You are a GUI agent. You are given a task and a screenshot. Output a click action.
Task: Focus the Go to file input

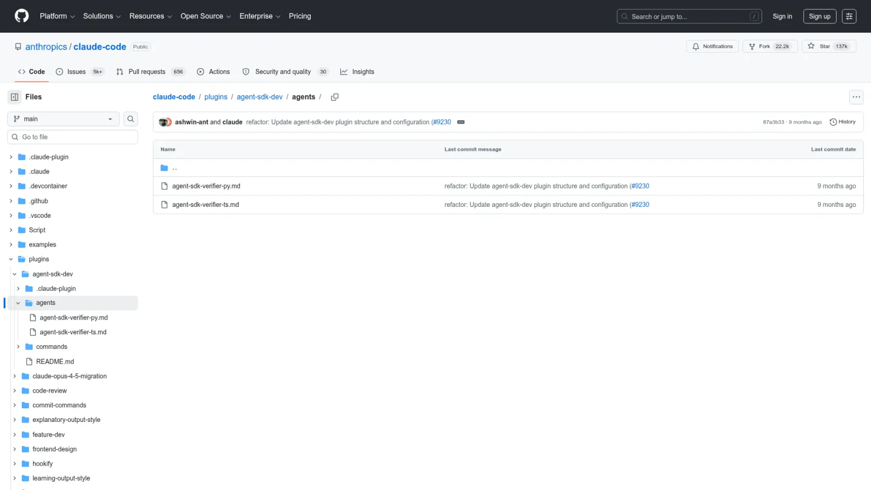coord(72,137)
